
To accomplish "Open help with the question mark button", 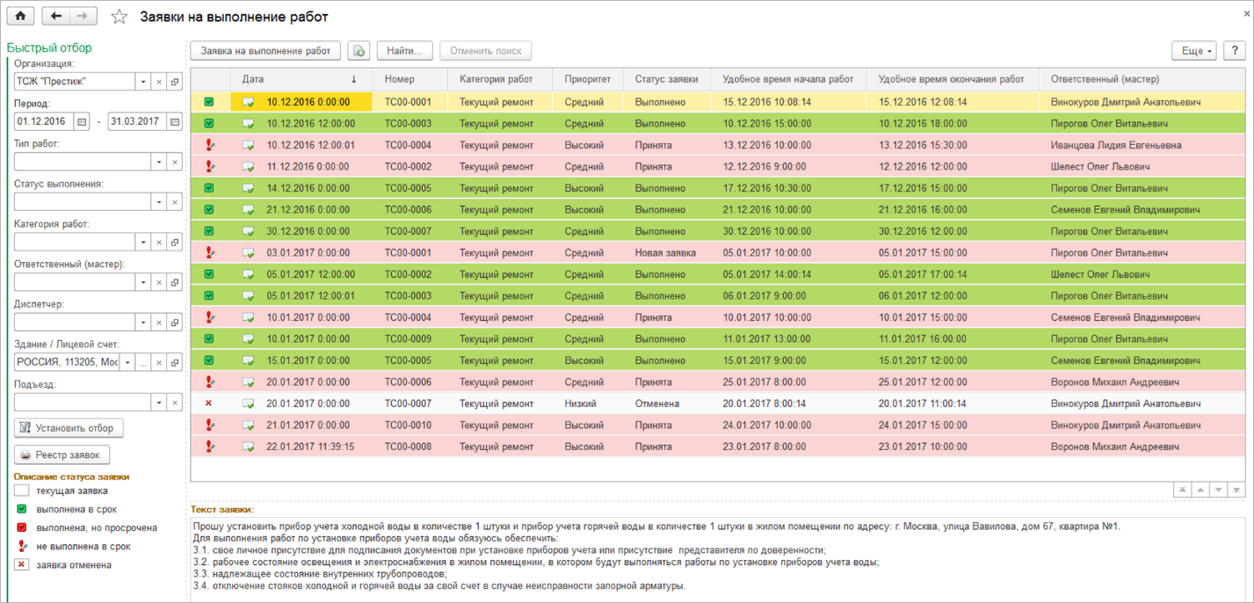I will click(x=1235, y=51).
